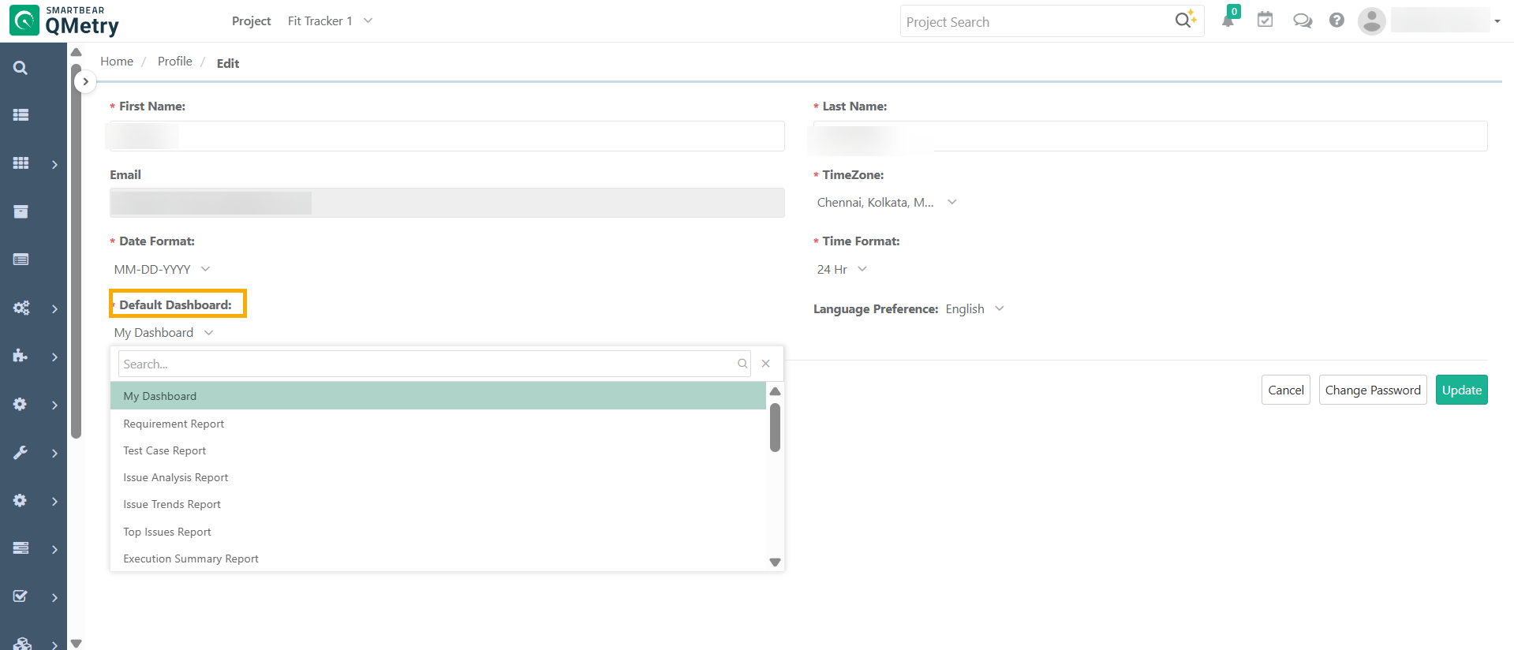Expand the grid modules sidebar chevron
Screen dimensions: 1514x650
point(54,164)
